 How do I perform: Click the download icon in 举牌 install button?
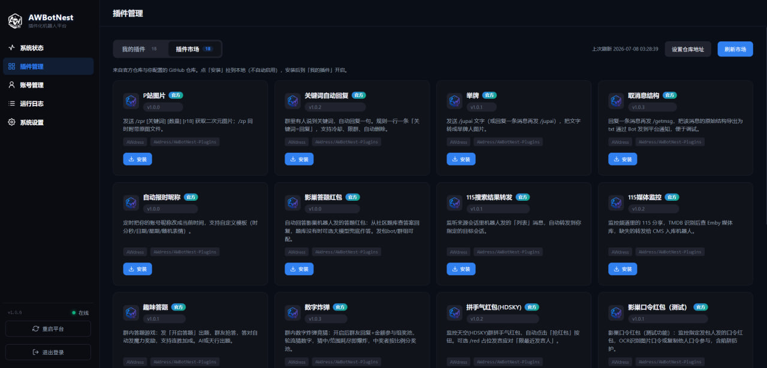pyautogui.click(x=455, y=159)
